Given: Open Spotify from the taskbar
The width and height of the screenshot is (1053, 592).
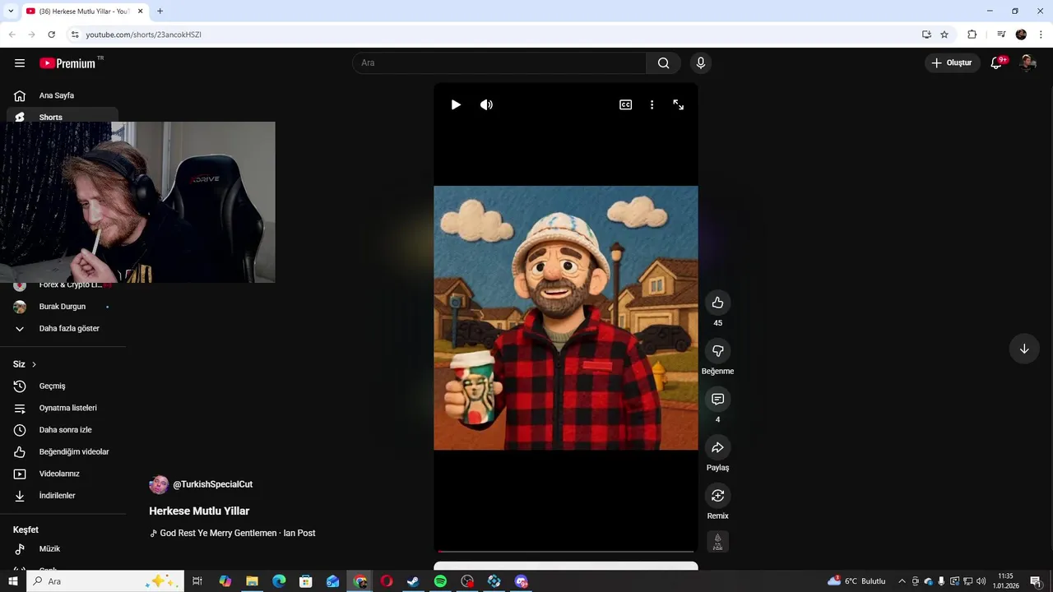Looking at the screenshot, I should 440,581.
